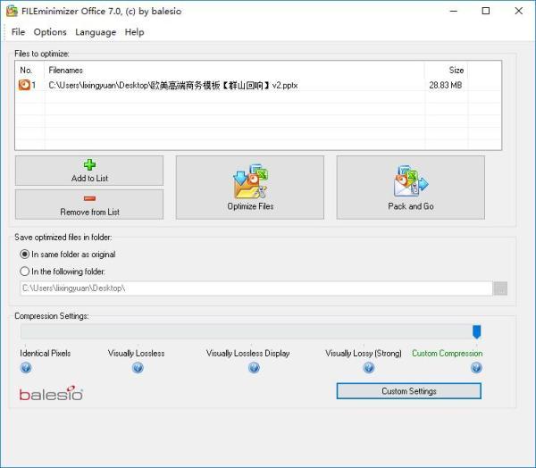Click the browse folder button
Viewport: 536px width, 468px height.
[500, 288]
